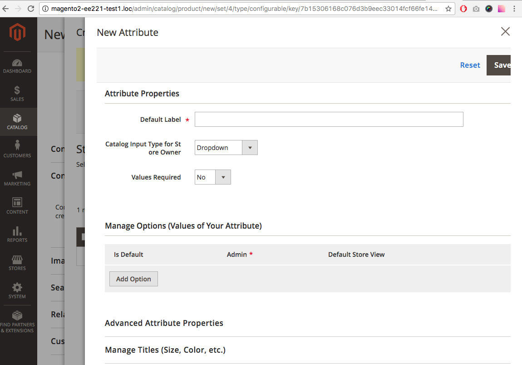This screenshot has height=365, width=522.
Task: Open Dashboard in admin sidebar
Action: (x=17, y=66)
